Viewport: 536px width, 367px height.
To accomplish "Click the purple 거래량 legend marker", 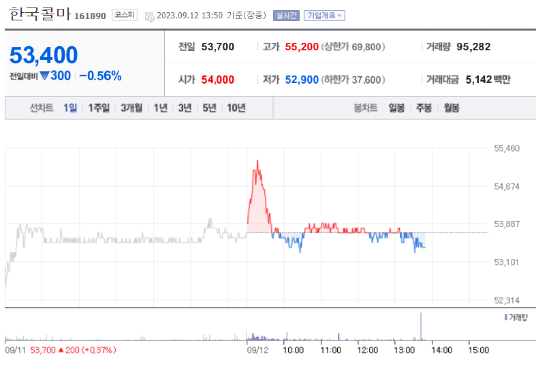I will (x=505, y=317).
